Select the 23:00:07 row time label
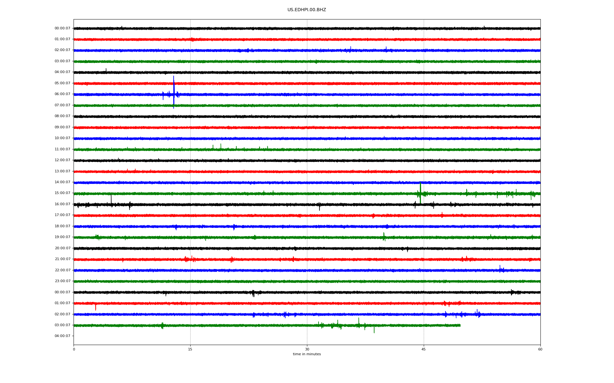Screen dimensions: 614x383 (62, 281)
